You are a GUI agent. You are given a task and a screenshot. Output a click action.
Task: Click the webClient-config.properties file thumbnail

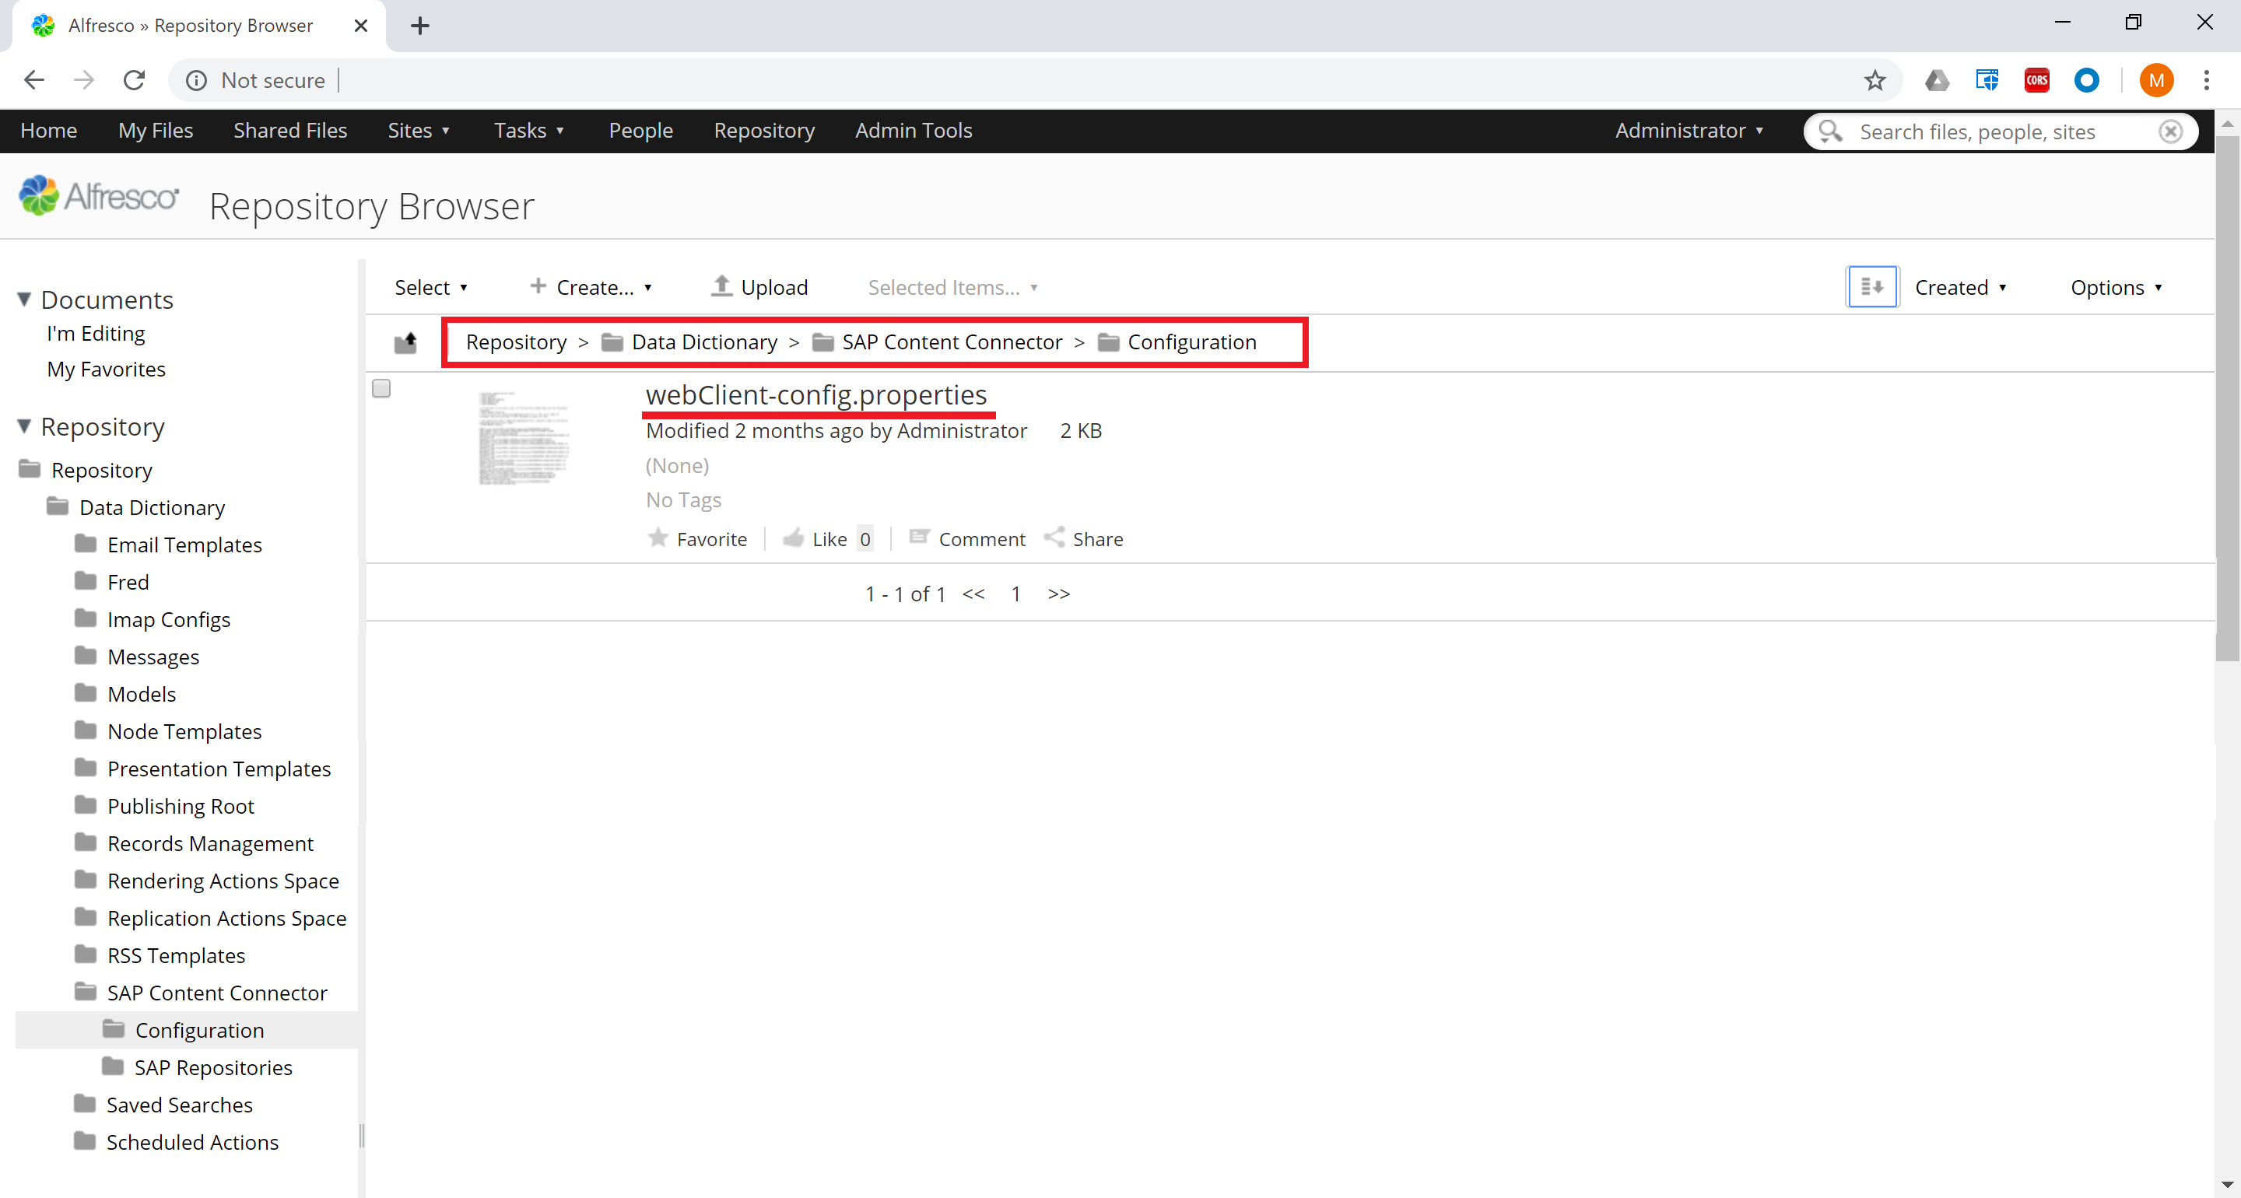click(x=523, y=438)
